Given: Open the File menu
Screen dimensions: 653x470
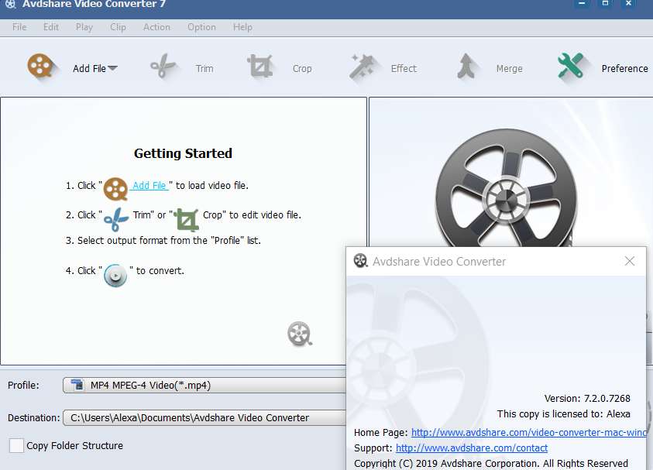Looking at the screenshot, I should point(19,27).
